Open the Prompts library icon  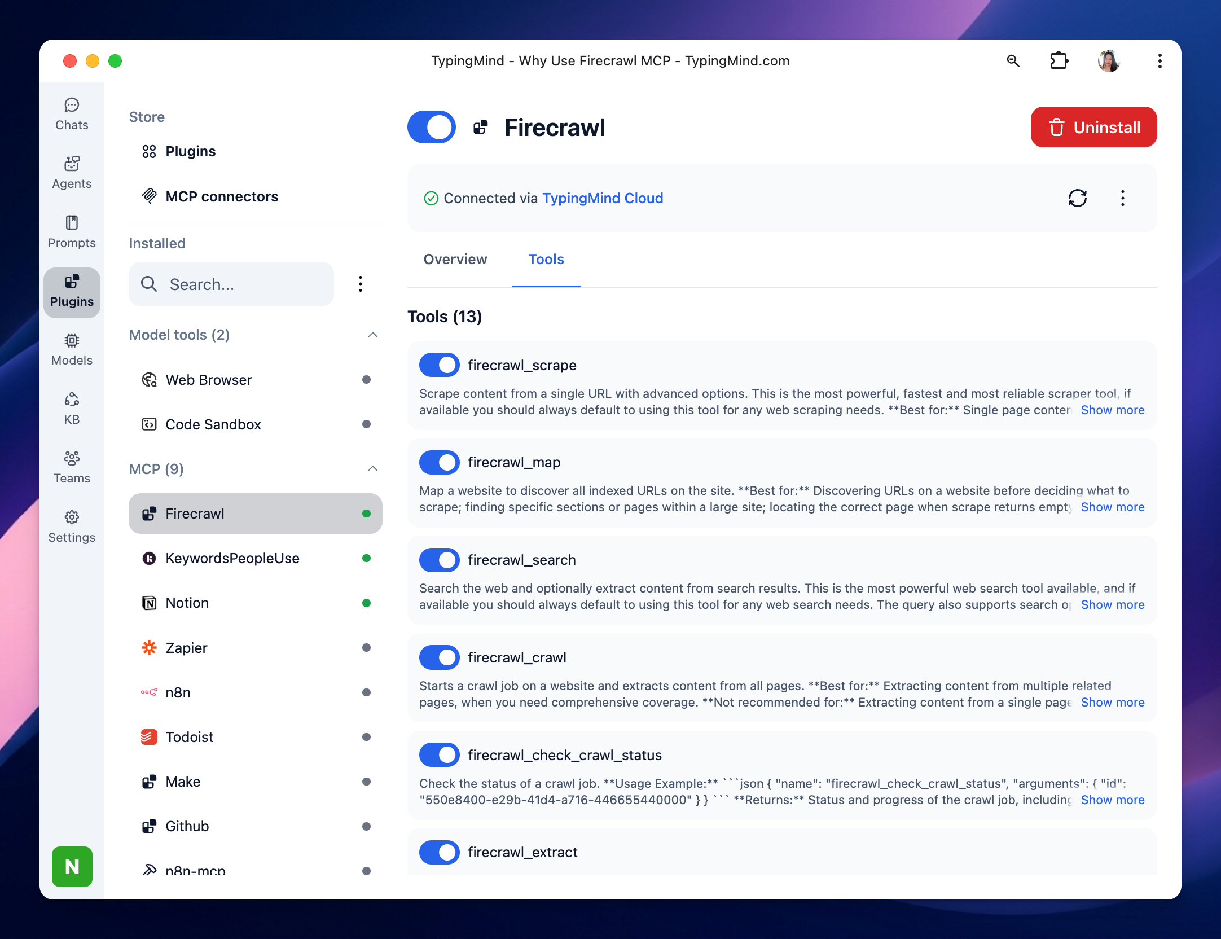pos(72,232)
